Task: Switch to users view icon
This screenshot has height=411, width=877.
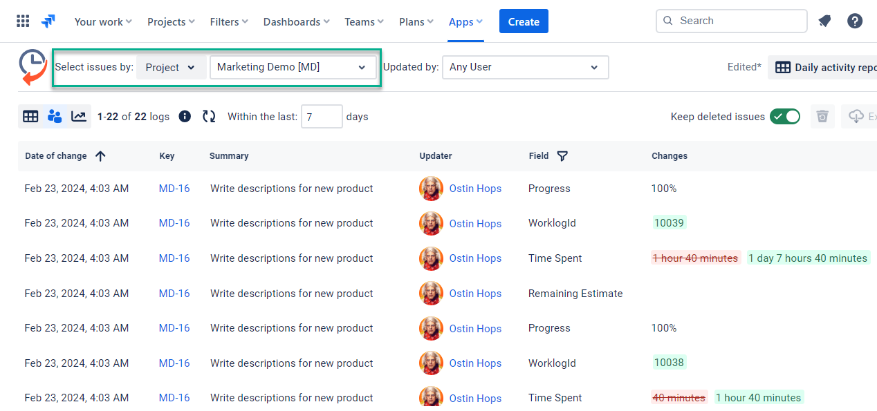Action: click(x=55, y=117)
